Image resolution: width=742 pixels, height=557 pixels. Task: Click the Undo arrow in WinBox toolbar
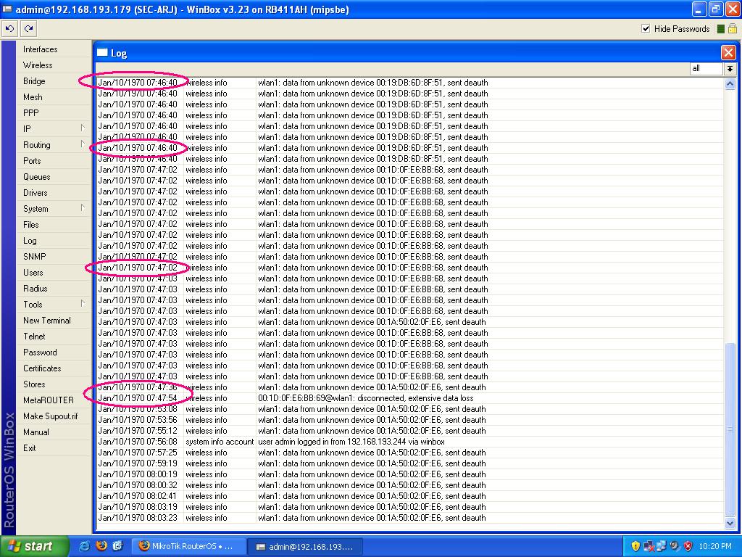[9, 29]
